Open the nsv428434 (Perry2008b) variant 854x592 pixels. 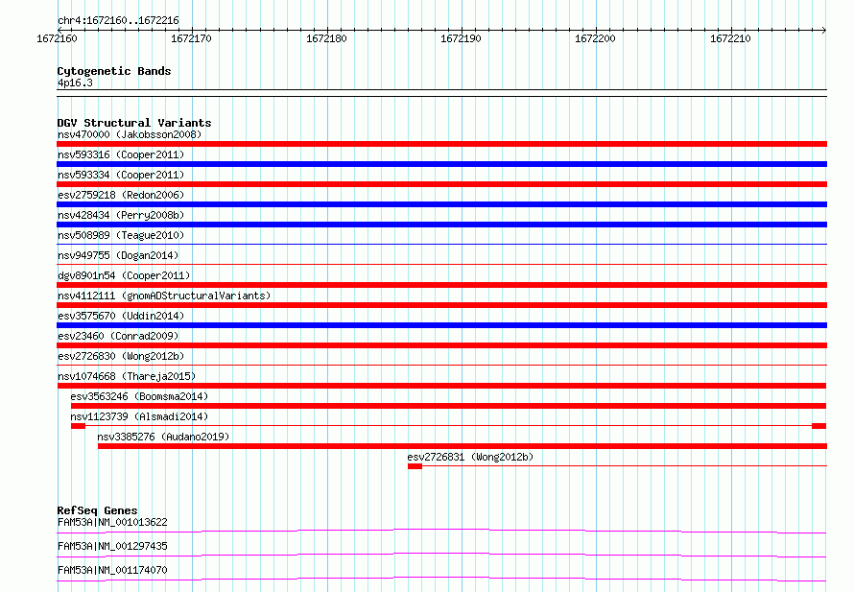[121, 215]
